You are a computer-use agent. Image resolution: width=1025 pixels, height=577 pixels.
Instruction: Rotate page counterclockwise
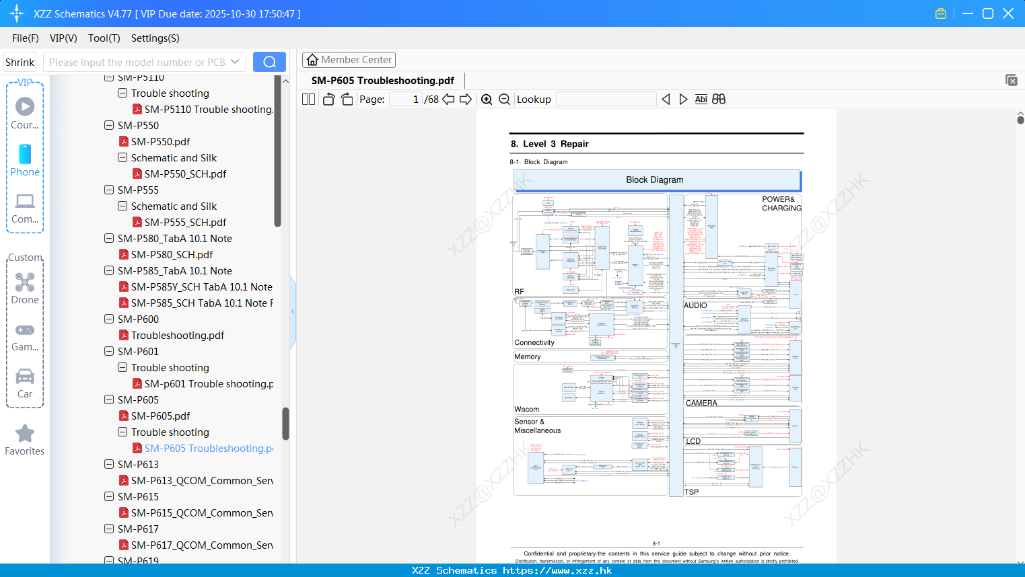[x=328, y=99]
